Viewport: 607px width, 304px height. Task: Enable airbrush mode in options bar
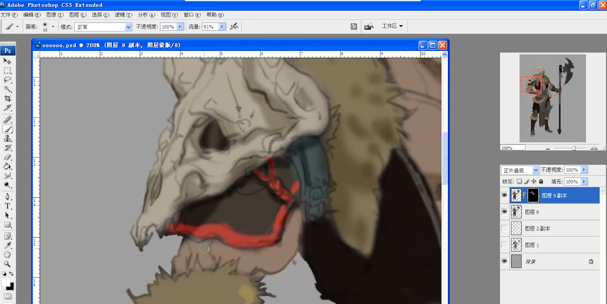(x=234, y=26)
